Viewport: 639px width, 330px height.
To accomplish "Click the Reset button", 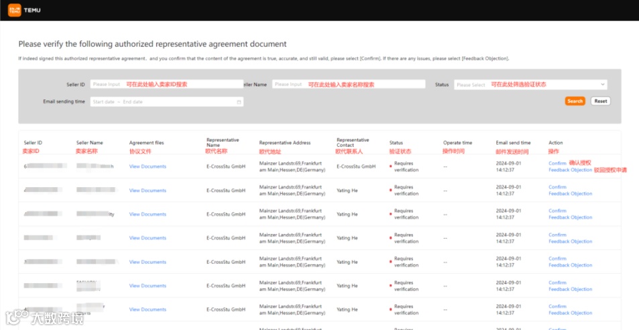I will (600, 101).
